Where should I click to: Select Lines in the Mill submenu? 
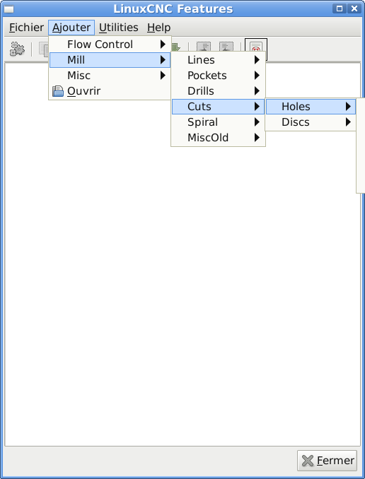(x=218, y=60)
